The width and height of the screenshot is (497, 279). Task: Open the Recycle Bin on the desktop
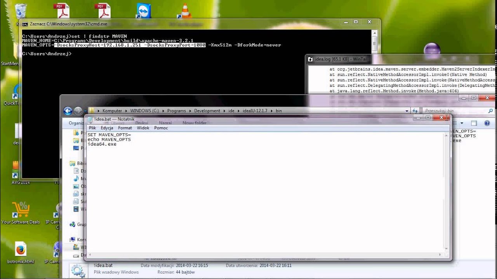coord(21,11)
